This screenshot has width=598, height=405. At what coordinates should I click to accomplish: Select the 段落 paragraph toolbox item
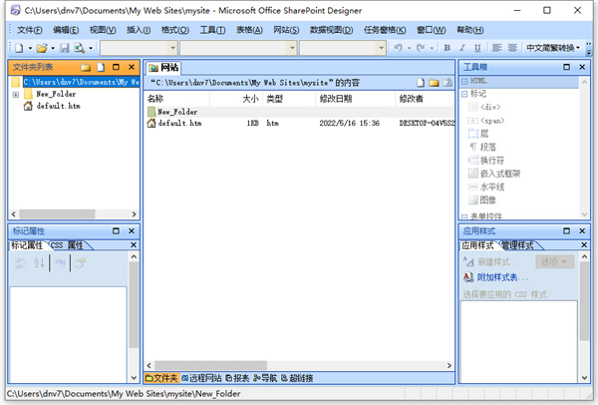point(482,147)
